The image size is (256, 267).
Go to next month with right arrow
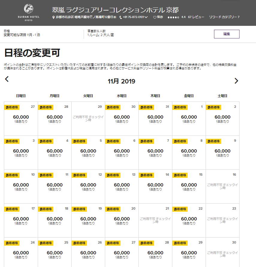point(236,81)
